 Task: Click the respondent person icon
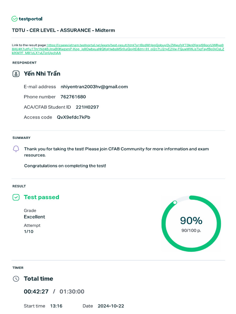pyautogui.click(x=16, y=74)
